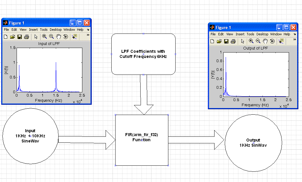Expand toolbar overflow chevron in Output LPF window

pyautogui.click(x=295, y=40)
